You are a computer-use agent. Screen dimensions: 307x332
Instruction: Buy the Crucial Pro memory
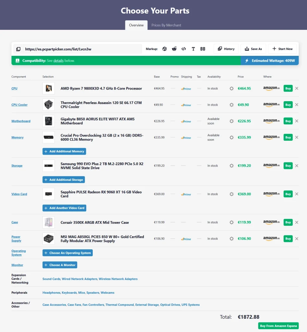(x=288, y=137)
